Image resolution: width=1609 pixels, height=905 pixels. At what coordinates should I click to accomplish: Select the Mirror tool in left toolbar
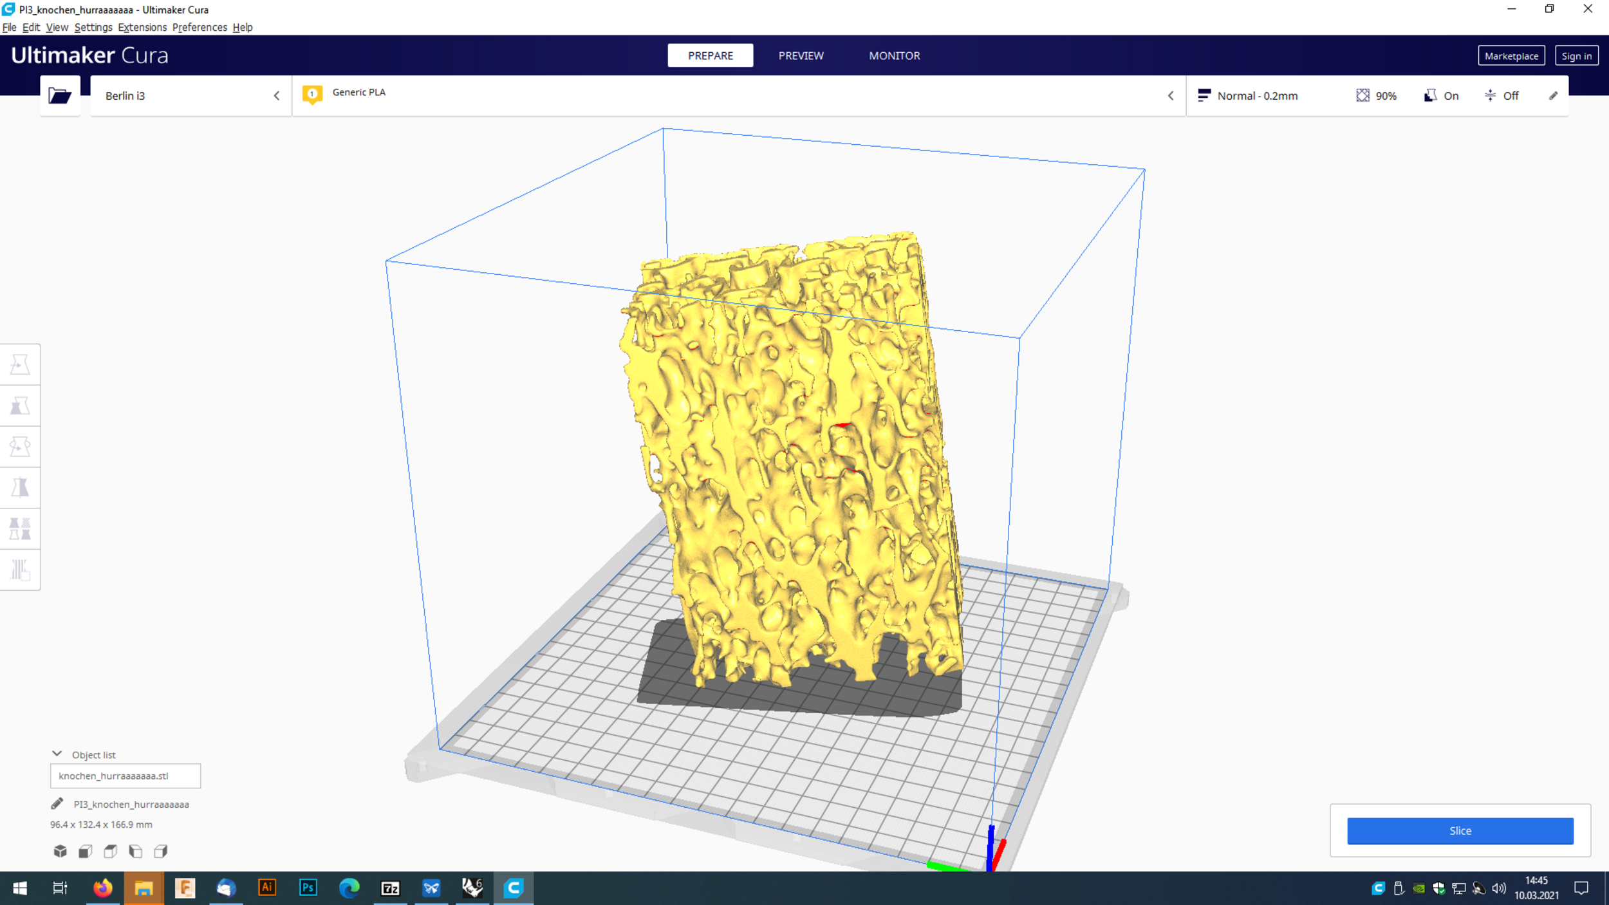[20, 488]
